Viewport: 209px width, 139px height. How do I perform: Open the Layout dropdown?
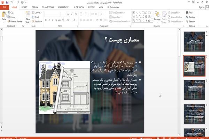tap(37, 13)
